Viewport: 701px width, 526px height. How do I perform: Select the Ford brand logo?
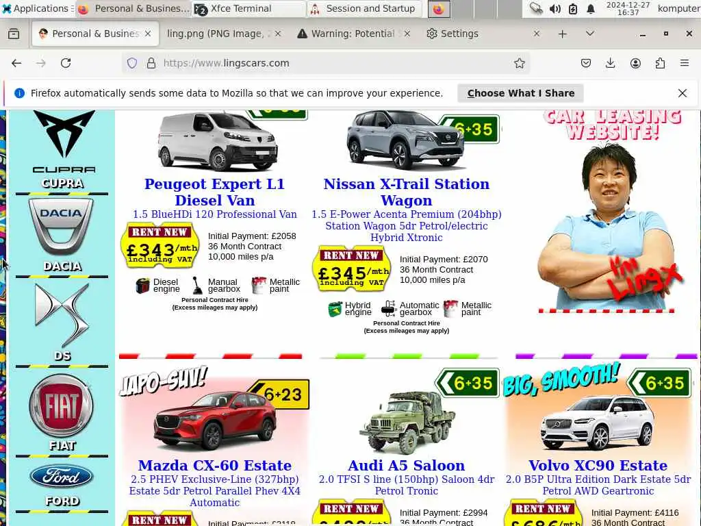[x=61, y=477]
